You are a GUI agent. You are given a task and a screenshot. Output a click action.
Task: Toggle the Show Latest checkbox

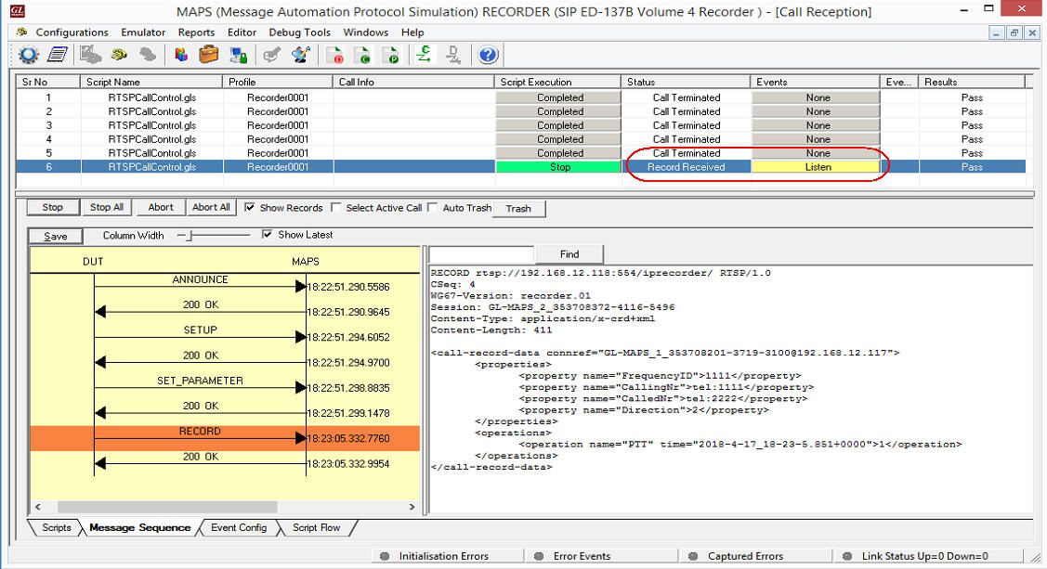point(268,234)
